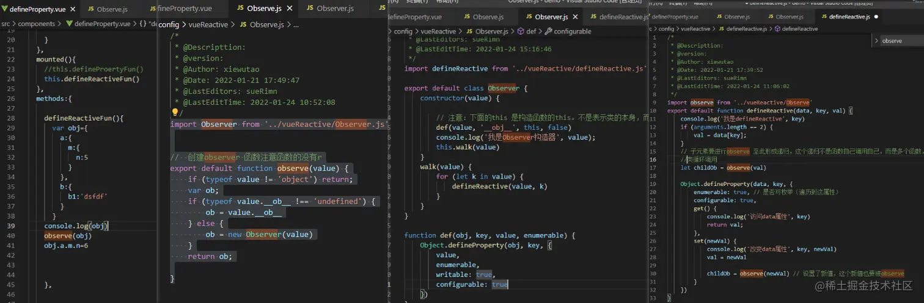Select 'defineReactive' function breadcrumb
Image resolution: width=924 pixels, height=303 pixels.
[800, 29]
